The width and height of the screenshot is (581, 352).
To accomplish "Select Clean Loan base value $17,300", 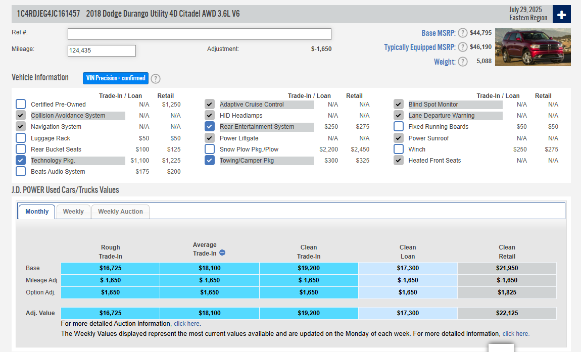I will [x=408, y=268].
